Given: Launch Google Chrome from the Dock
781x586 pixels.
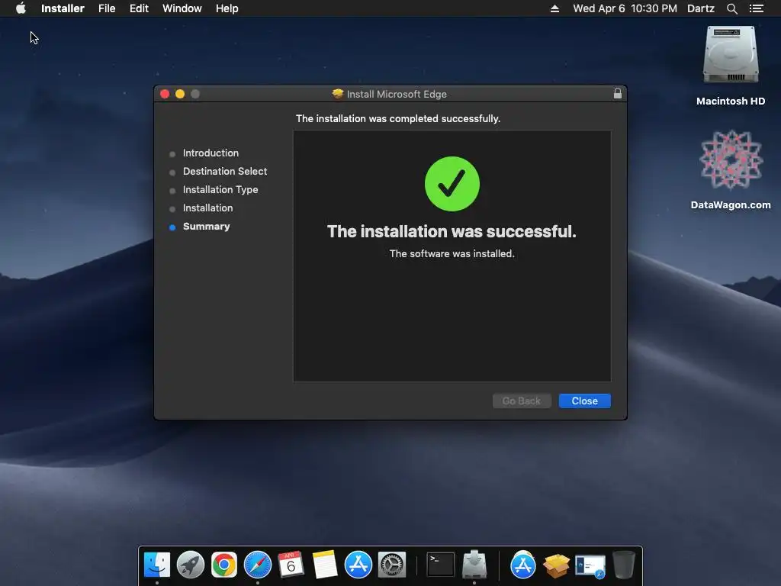Looking at the screenshot, I should 224,565.
